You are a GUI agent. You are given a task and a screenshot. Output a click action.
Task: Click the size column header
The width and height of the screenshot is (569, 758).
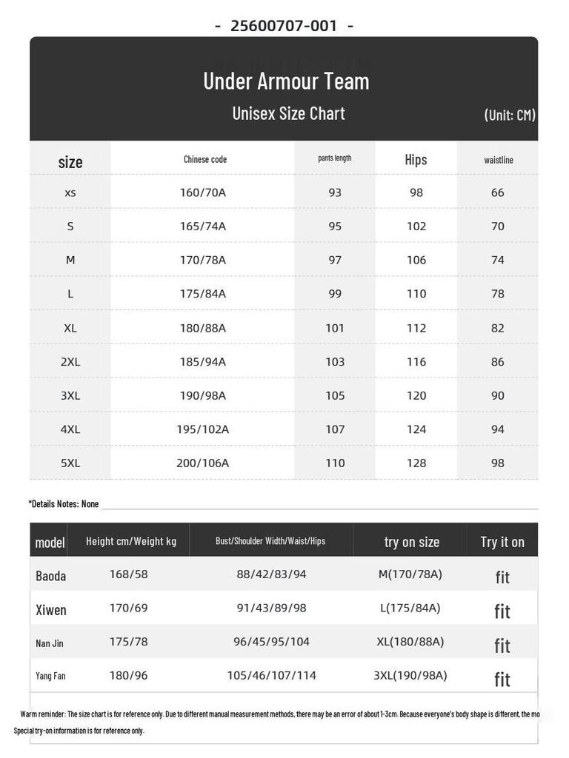pos(70,162)
